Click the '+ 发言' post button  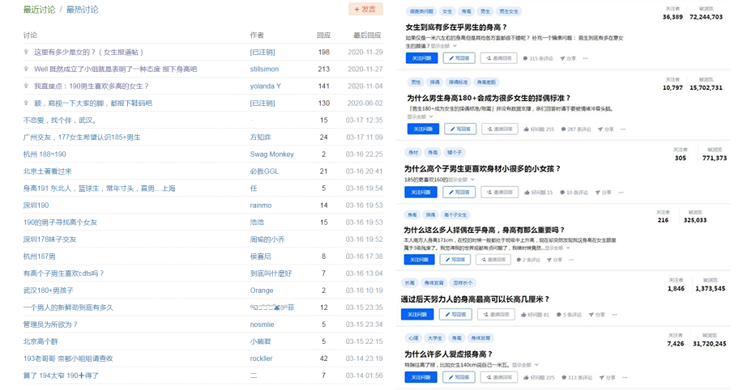[x=365, y=10]
